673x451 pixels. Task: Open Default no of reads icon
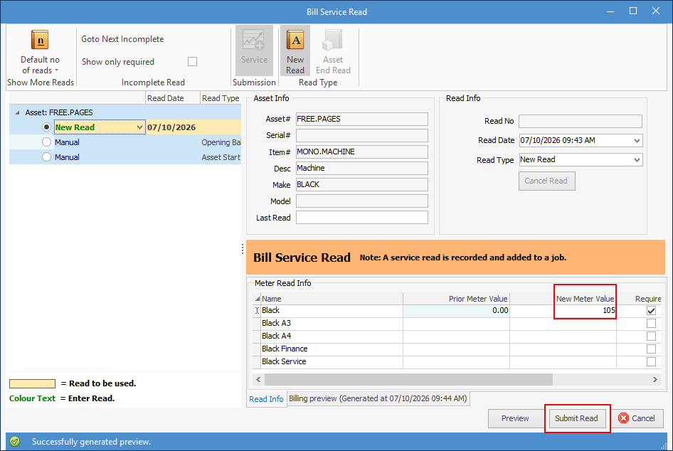(40, 40)
